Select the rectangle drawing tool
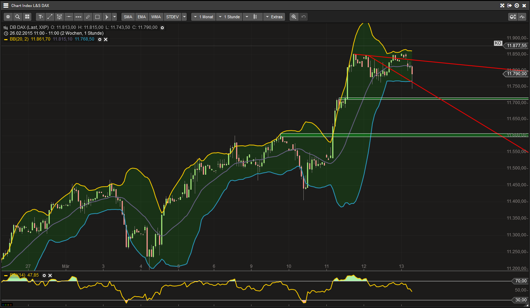Screen dimensions: 530x308 coord(97,16)
